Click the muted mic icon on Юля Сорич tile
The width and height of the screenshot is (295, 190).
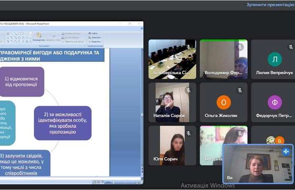(188, 133)
